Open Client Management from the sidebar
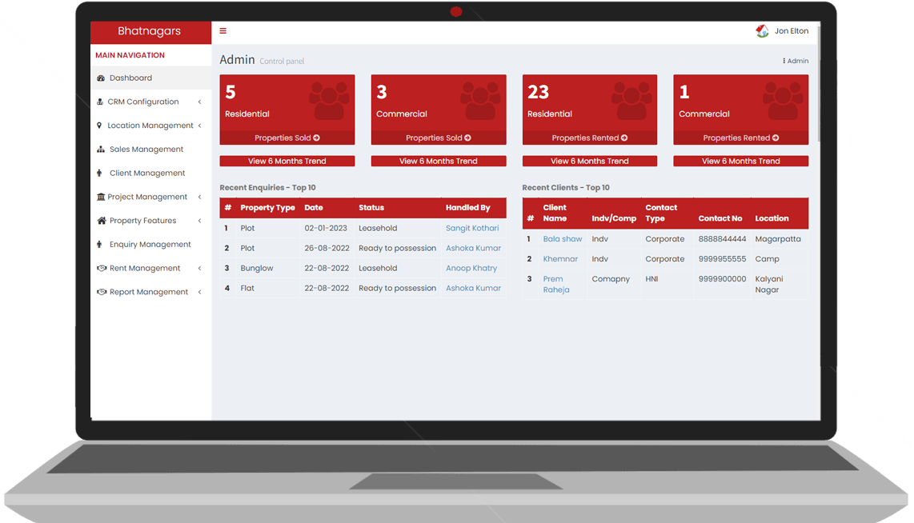The height and width of the screenshot is (523, 914). tap(146, 174)
